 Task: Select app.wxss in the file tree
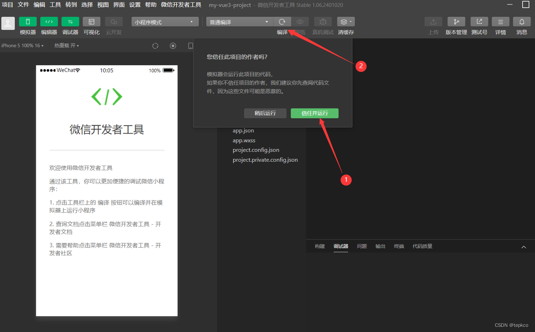click(x=244, y=140)
